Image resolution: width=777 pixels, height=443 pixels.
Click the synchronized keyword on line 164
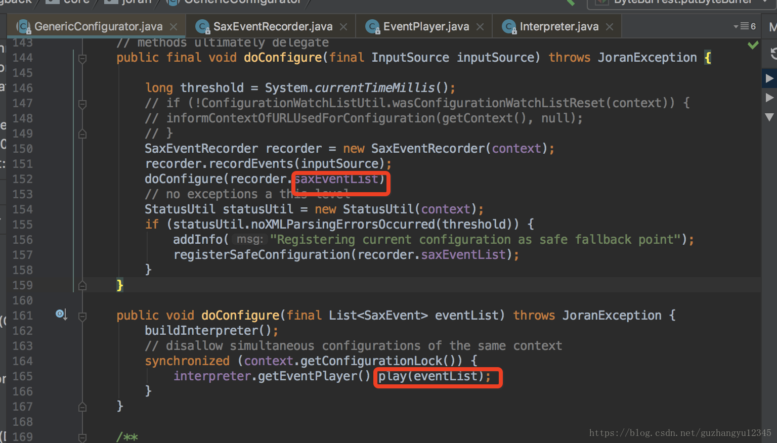point(187,361)
